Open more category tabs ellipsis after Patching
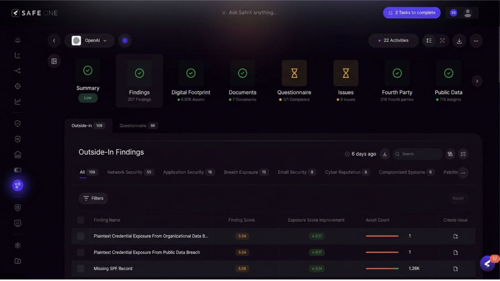500x281 pixels. coord(463,173)
